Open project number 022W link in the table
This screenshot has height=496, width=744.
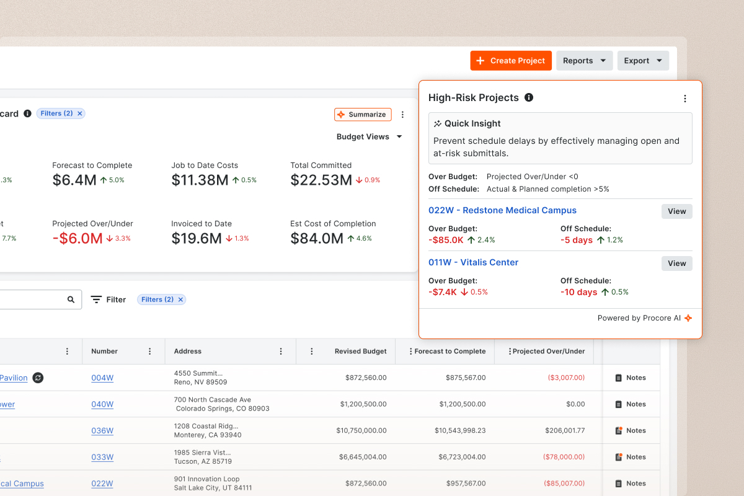[102, 484]
